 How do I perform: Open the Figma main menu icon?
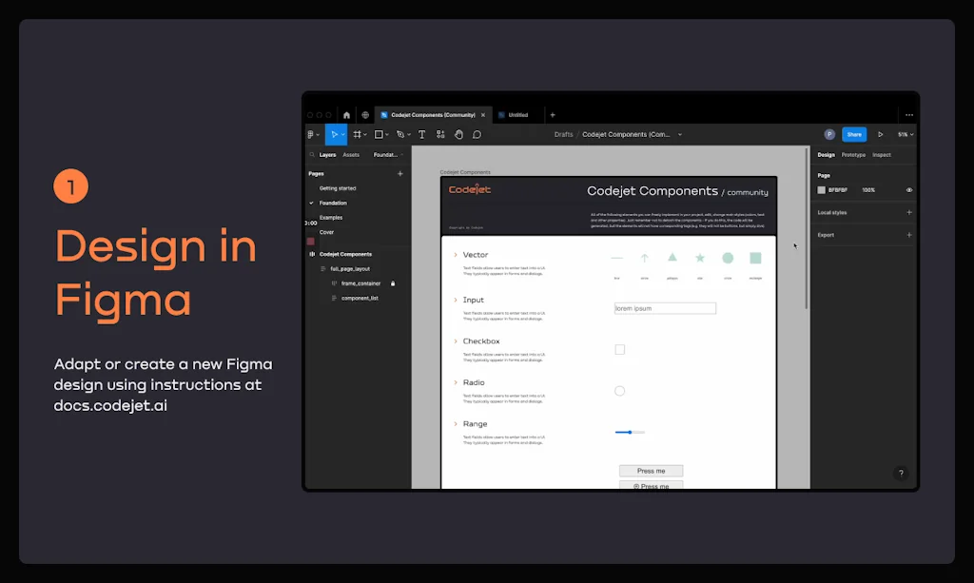point(311,134)
